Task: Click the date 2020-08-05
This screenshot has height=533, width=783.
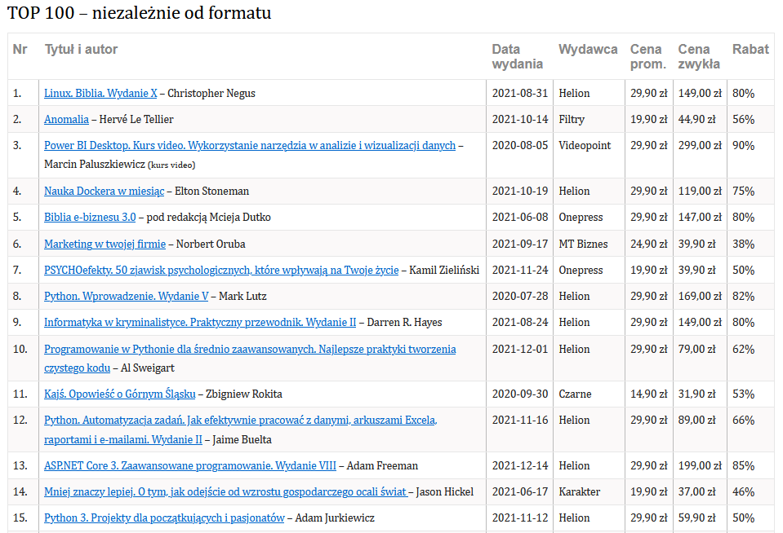Action: 520,146
